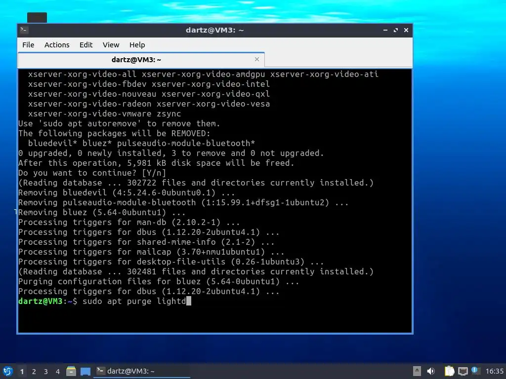506x379 pixels.
Task: Click the 16:35 panel clock
Action: click(x=494, y=371)
